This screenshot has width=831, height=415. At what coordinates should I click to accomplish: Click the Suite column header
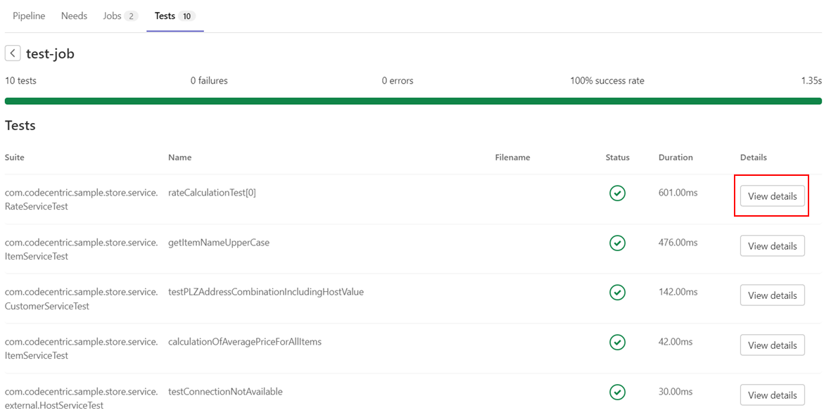pyautogui.click(x=14, y=157)
